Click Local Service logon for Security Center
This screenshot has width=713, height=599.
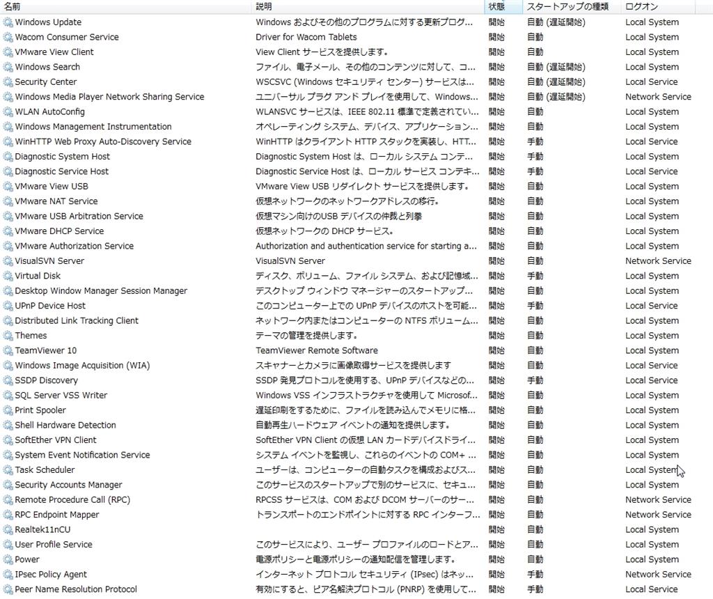tap(651, 82)
